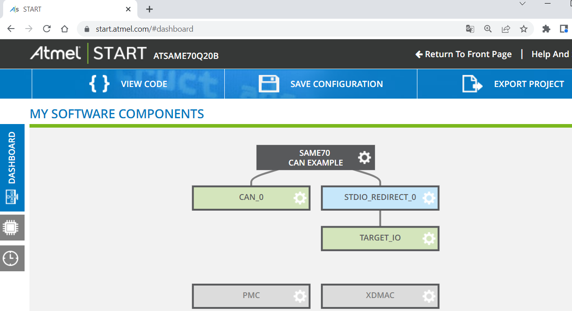Click View Code button
572x311 pixels.
tap(128, 84)
